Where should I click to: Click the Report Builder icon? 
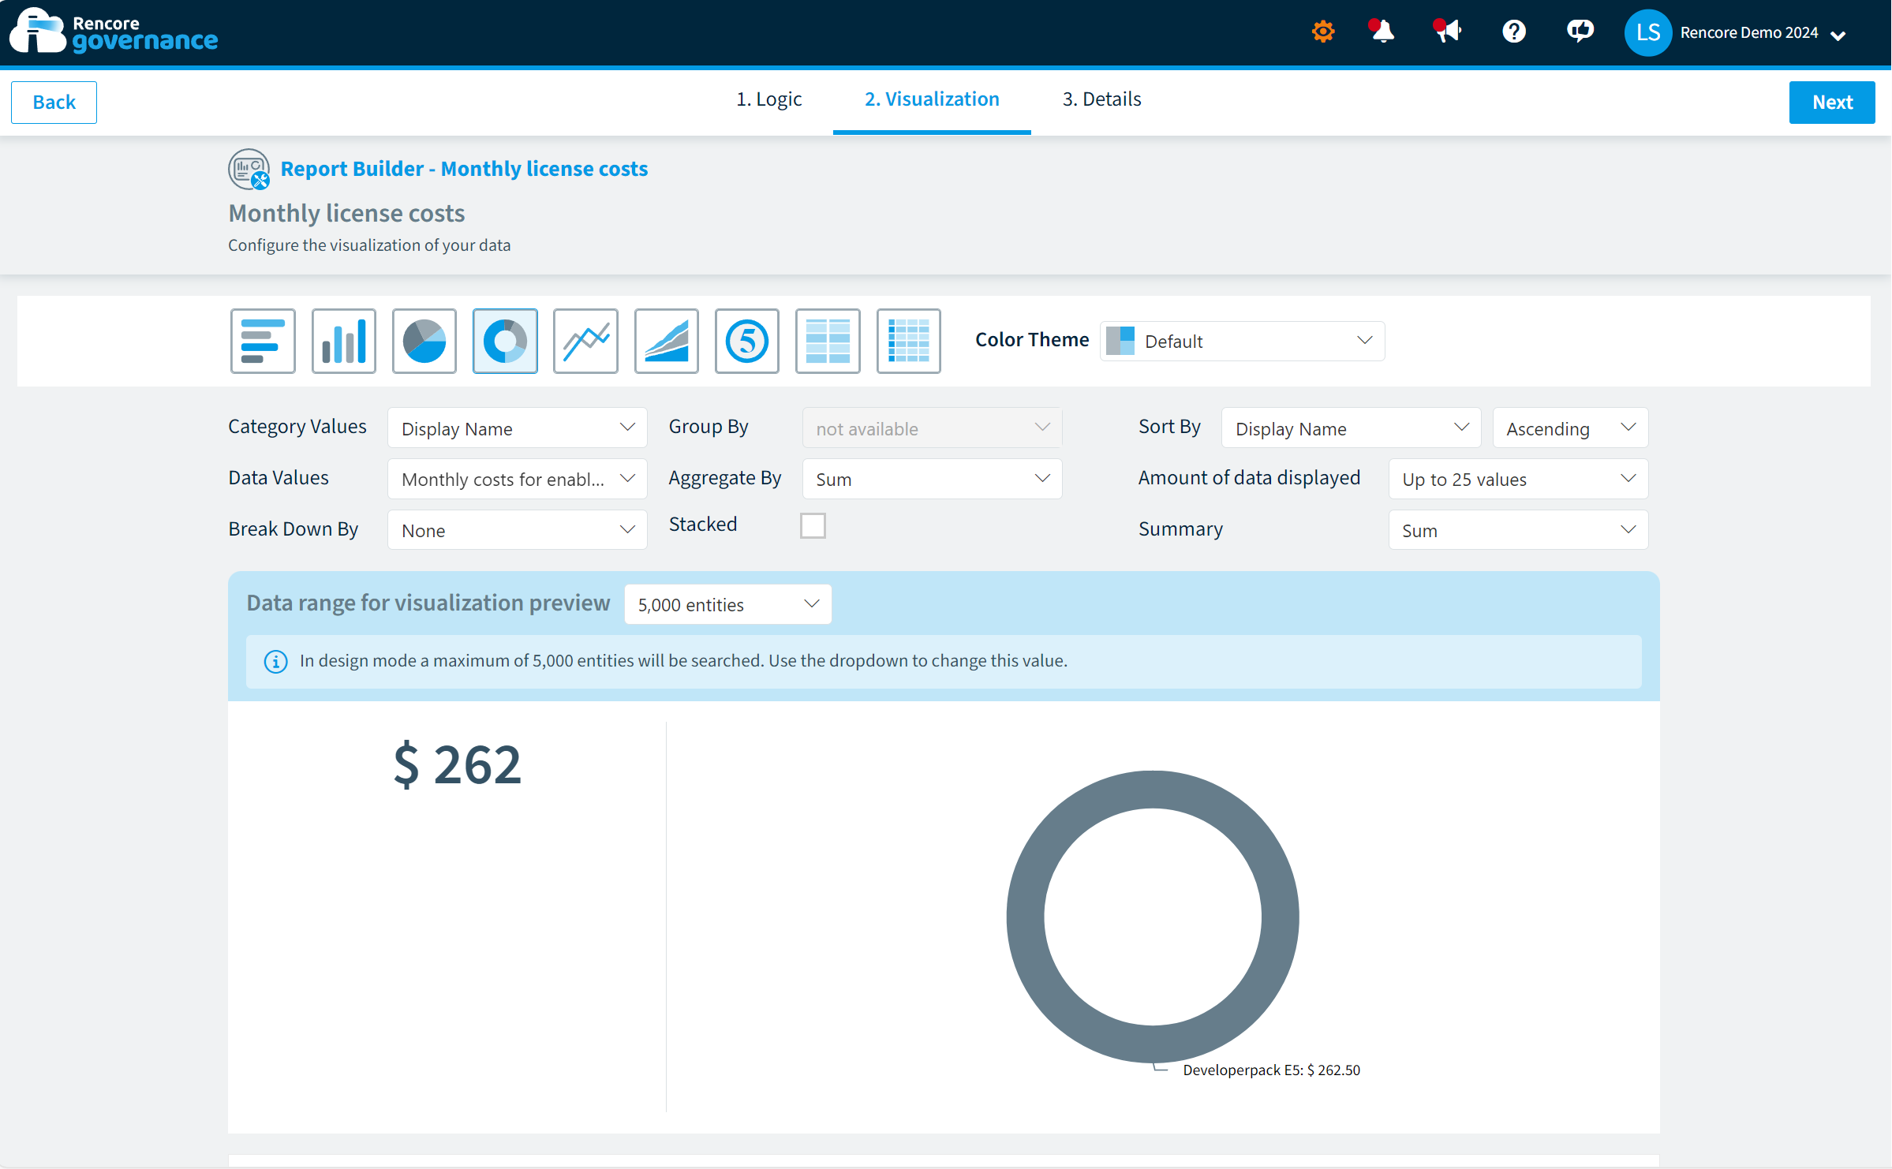pos(249,169)
